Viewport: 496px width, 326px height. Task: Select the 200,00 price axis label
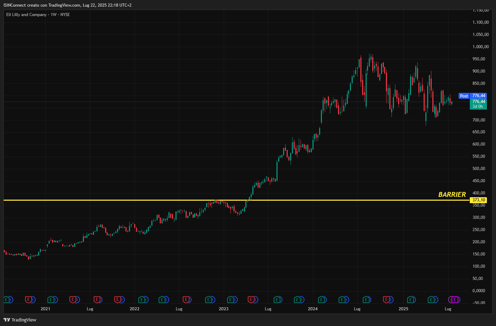coord(479,242)
